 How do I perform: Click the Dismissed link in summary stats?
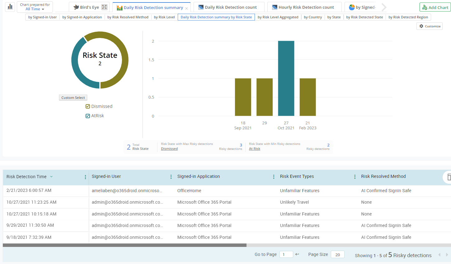[169, 149]
